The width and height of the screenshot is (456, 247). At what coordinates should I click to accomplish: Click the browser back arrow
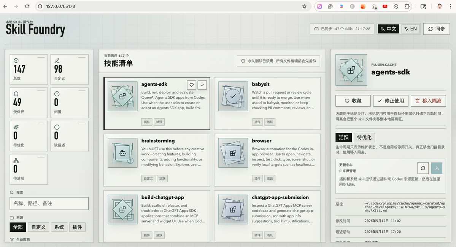(5, 6)
